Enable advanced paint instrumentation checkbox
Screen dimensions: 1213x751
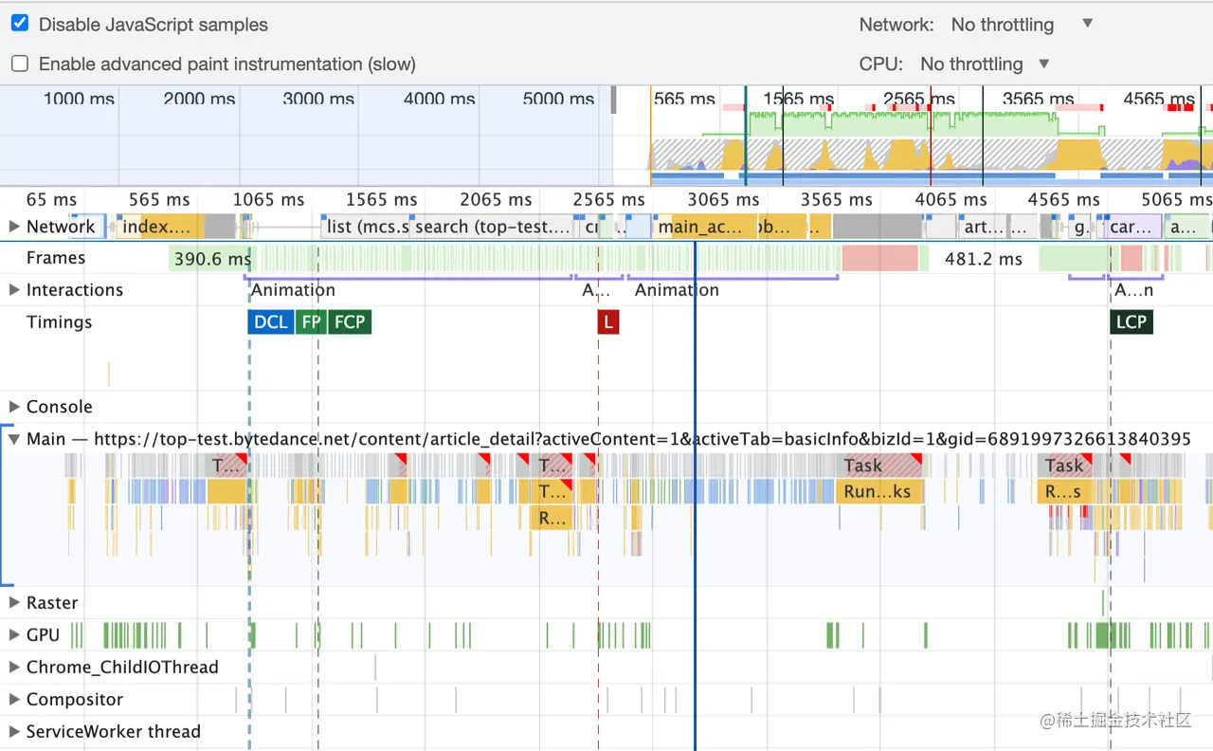pyautogui.click(x=20, y=64)
